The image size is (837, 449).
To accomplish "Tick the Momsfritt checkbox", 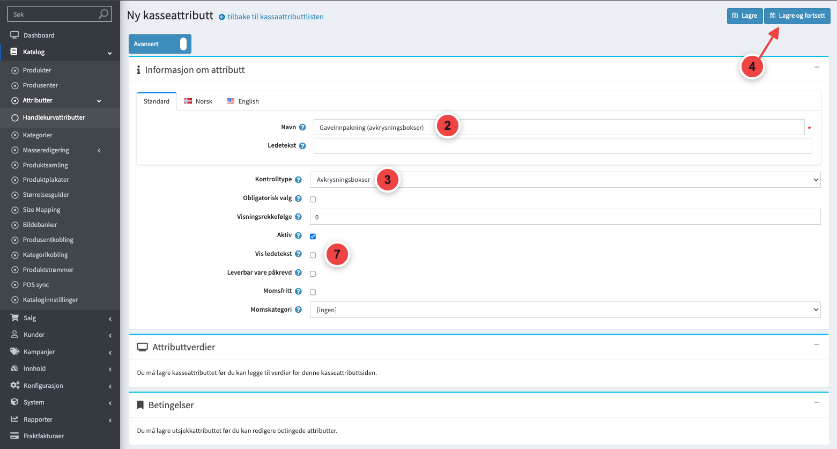I will tap(313, 292).
